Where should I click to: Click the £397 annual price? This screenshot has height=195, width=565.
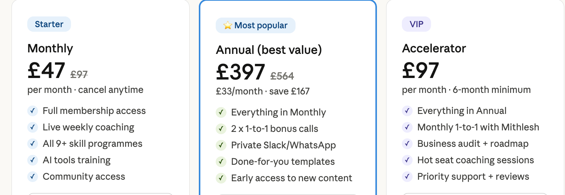pos(241,72)
